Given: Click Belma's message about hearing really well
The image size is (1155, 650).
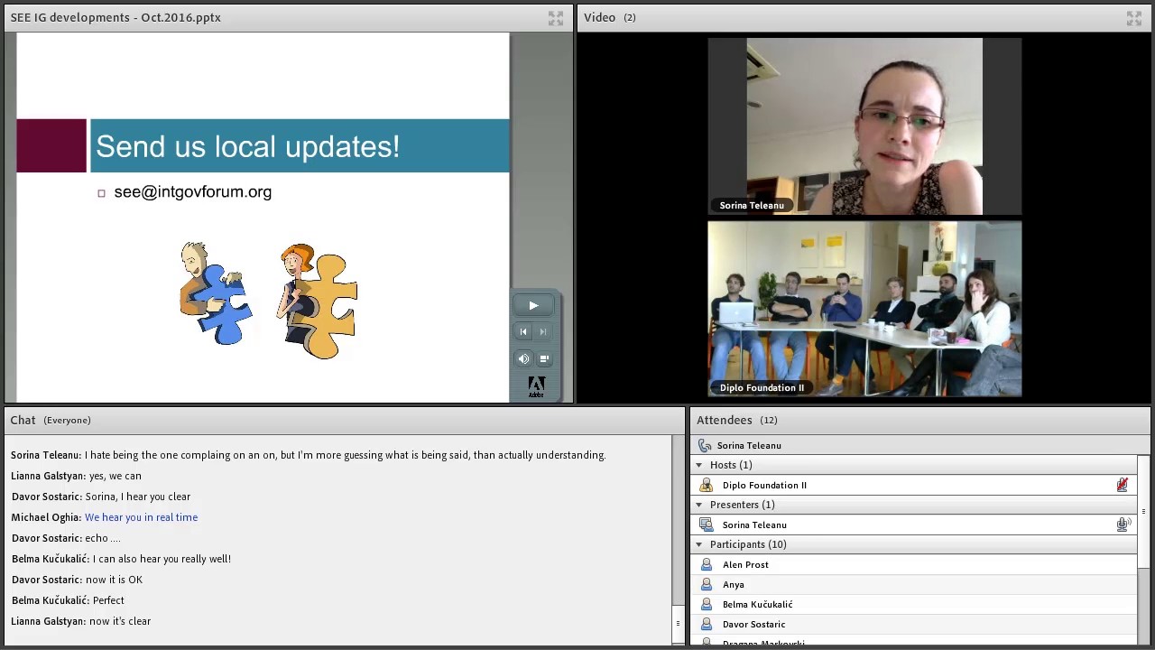Looking at the screenshot, I should pyautogui.click(x=162, y=559).
